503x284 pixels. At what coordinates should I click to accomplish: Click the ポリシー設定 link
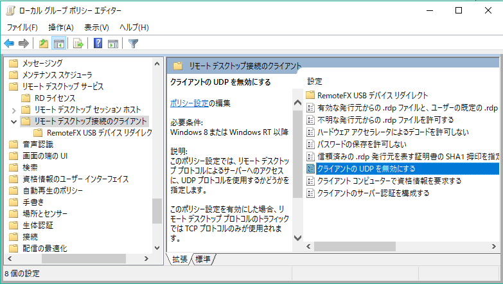[x=190, y=103]
